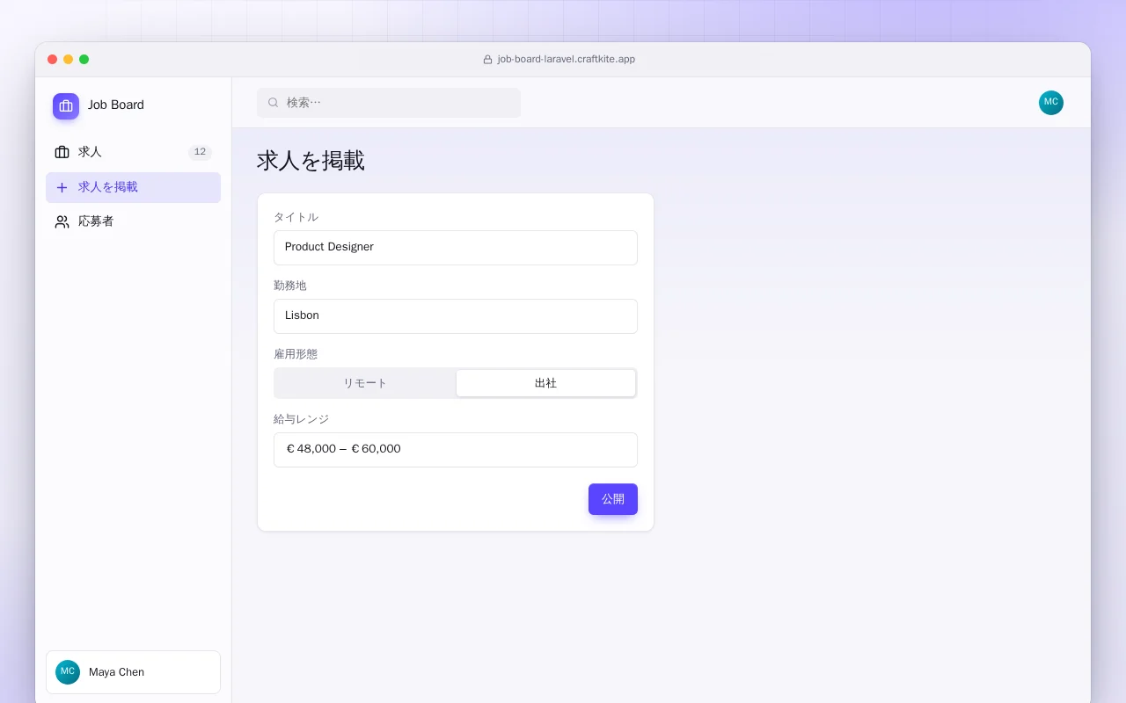
Task: Click the 公開 publish button
Action: (x=613, y=499)
